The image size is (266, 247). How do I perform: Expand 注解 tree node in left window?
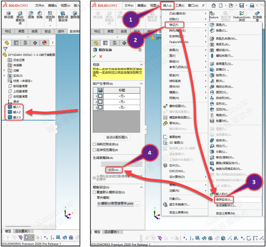[4, 70]
